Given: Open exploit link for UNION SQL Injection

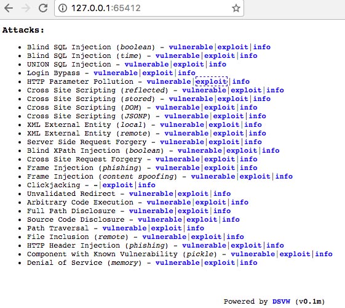Looking at the screenshot, I should 188,64.
